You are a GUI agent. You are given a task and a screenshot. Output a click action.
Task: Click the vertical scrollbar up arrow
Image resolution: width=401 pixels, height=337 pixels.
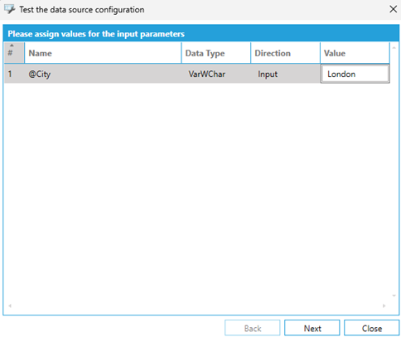pyautogui.click(x=394, y=48)
